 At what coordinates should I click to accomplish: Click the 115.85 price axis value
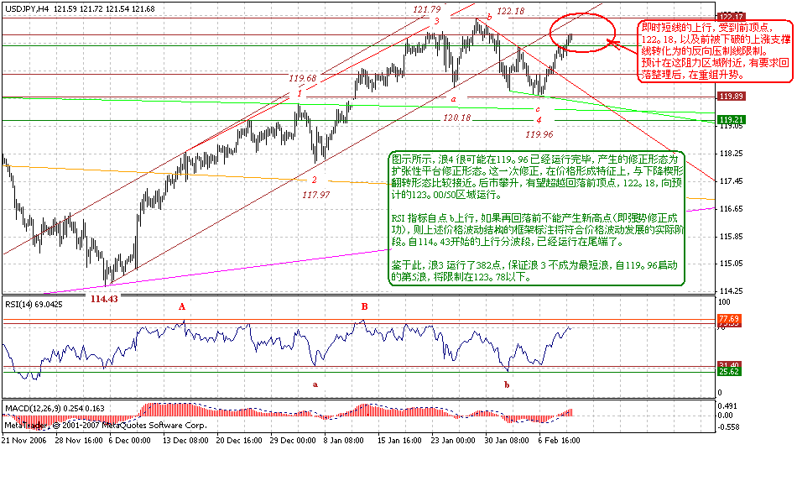coord(732,236)
